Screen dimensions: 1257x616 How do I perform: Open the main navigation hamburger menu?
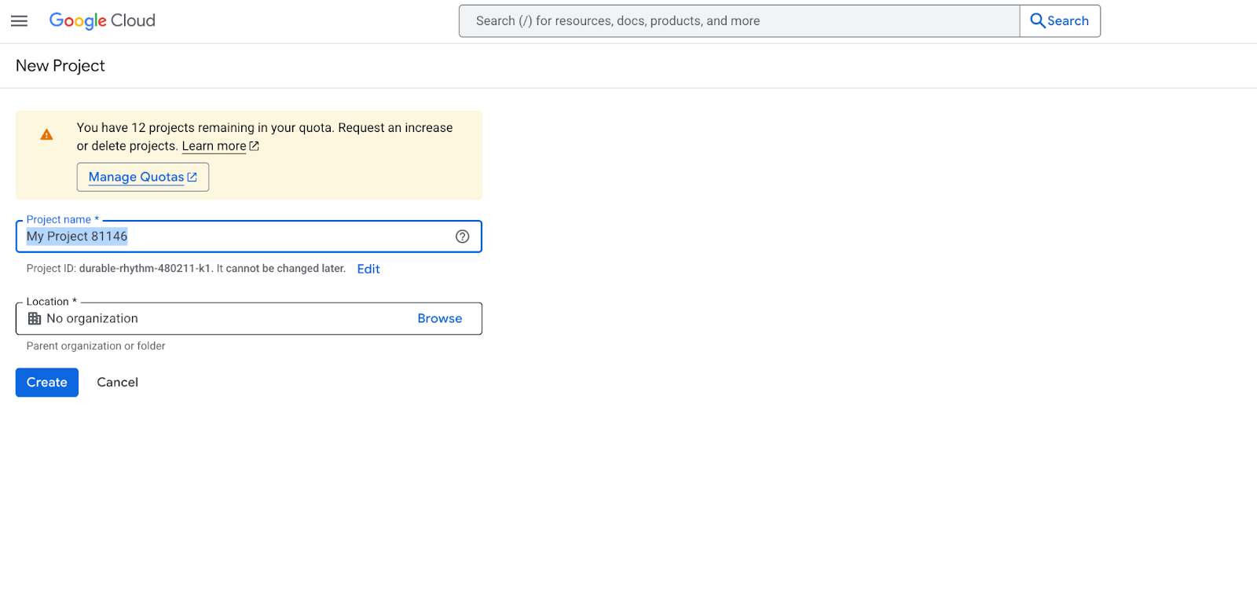click(x=19, y=21)
